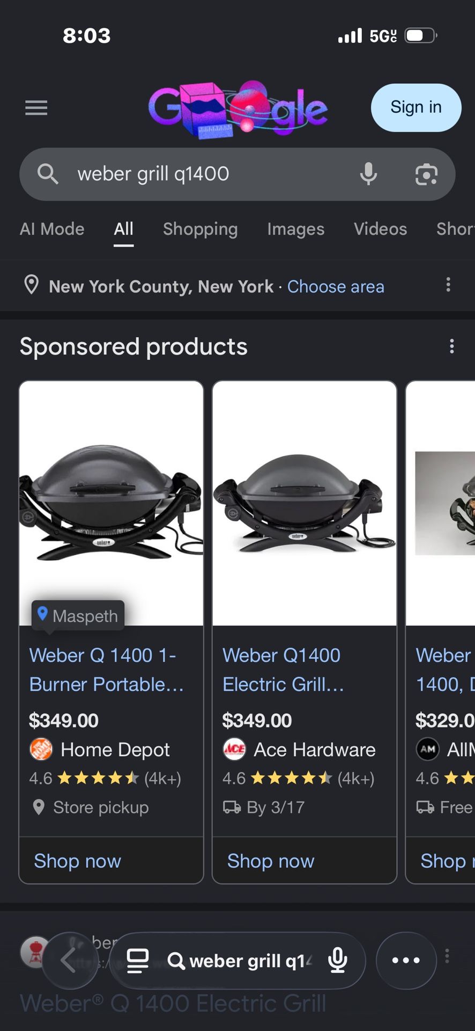Open location options three-dot menu

(x=448, y=285)
